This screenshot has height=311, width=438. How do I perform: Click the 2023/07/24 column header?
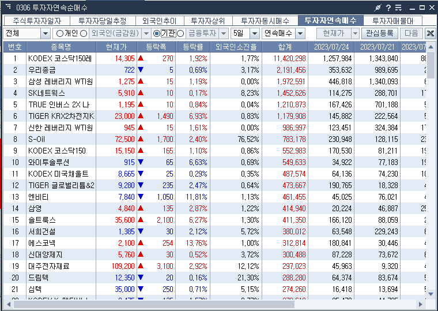click(331, 47)
